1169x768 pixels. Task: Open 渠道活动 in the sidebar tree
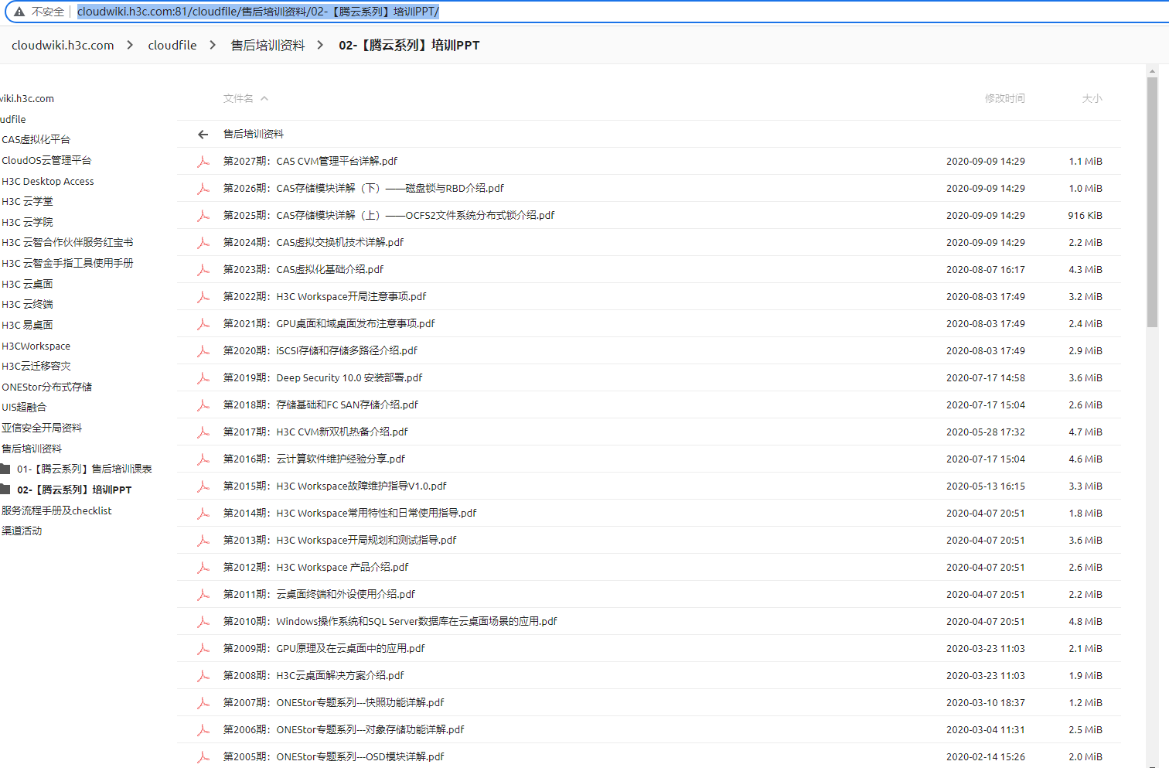pos(22,531)
